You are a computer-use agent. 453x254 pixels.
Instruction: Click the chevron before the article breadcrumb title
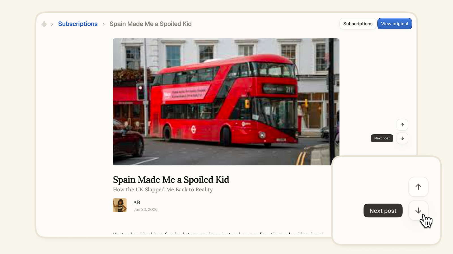[104, 24]
